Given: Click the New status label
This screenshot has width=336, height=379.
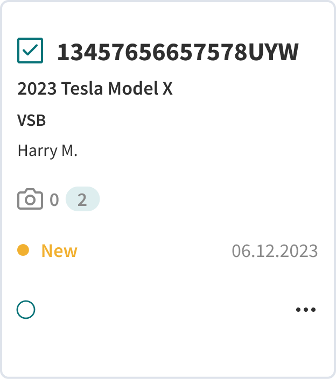Looking at the screenshot, I should pyautogui.click(x=59, y=251).
